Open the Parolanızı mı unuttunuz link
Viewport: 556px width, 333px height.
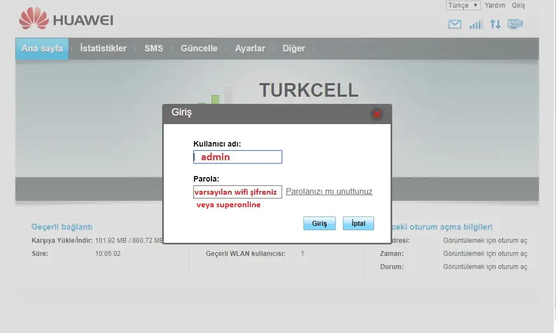[x=328, y=191]
